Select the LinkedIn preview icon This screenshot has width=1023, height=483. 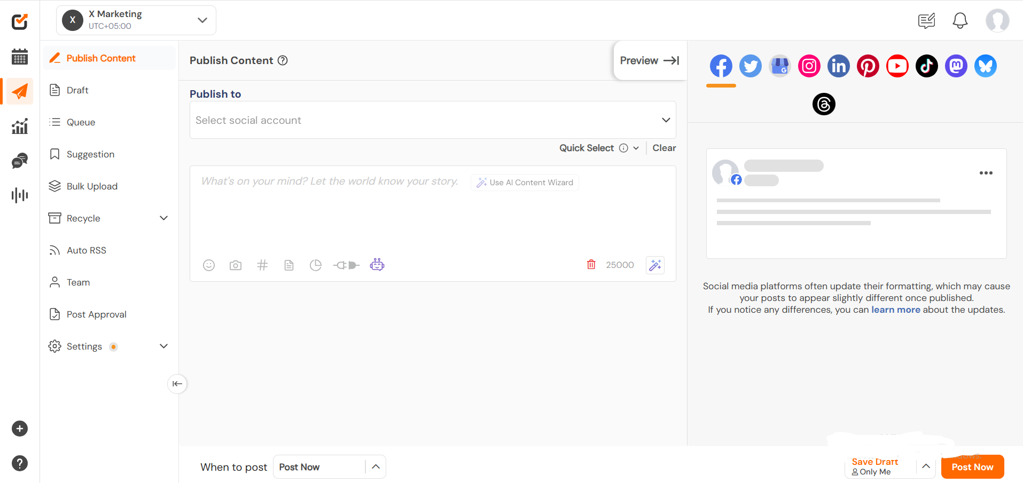[x=839, y=66]
